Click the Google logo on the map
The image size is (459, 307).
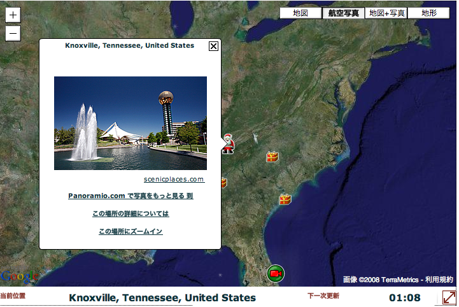[20, 276]
